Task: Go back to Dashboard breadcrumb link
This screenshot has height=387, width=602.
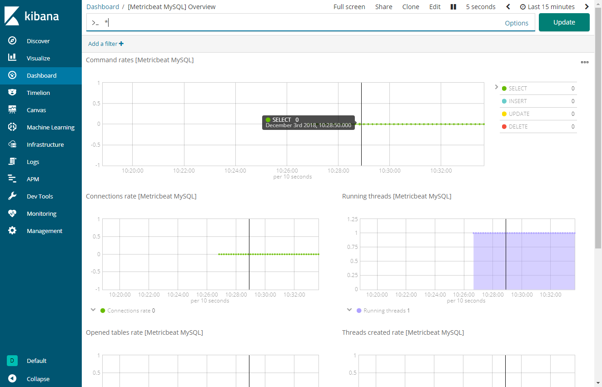Action: point(103,7)
